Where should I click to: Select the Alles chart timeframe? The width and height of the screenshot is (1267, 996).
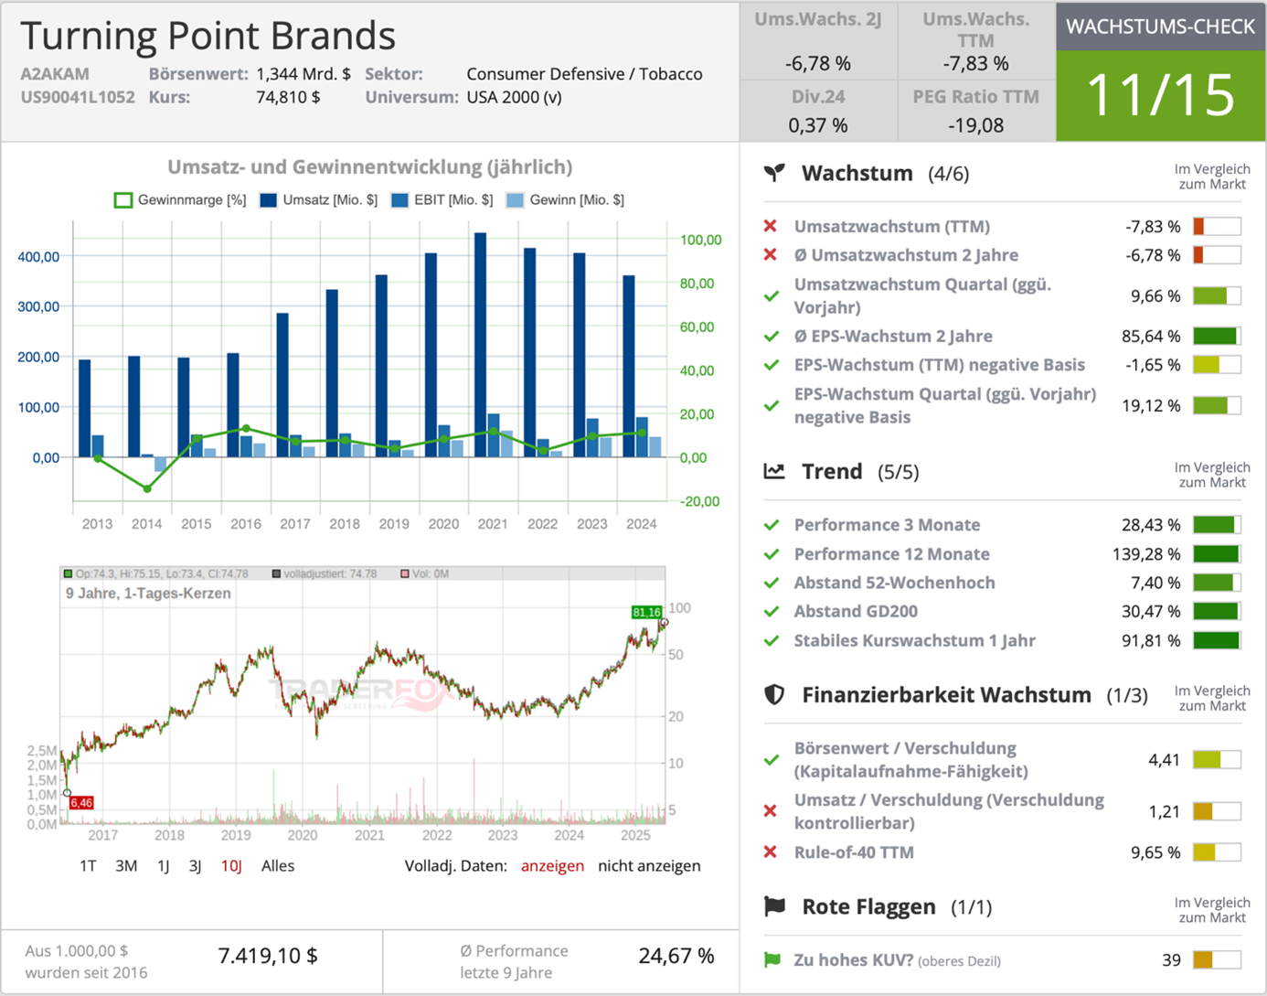pos(278,865)
